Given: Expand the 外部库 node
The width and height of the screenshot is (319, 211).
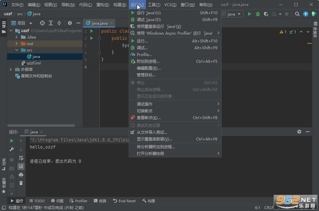Looking at the screenshot, I should point(11,69).
